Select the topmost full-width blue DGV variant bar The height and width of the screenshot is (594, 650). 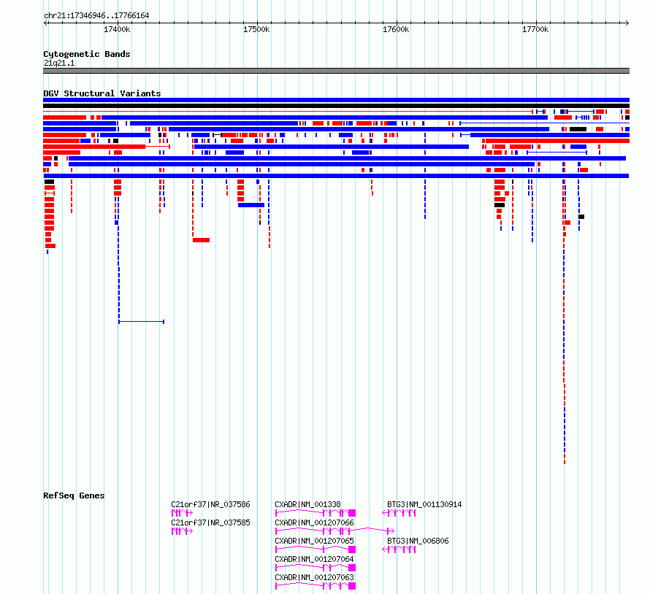[x=336, y=100]
